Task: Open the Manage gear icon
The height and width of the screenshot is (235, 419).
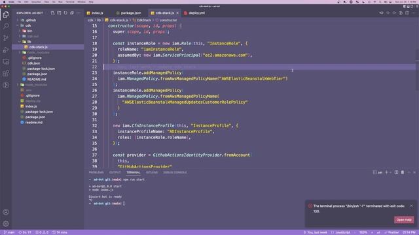Action: coord(6,224)
